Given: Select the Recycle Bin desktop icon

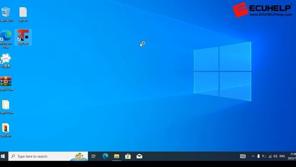Looking at the screenshot, I should (x=6, y=14).
